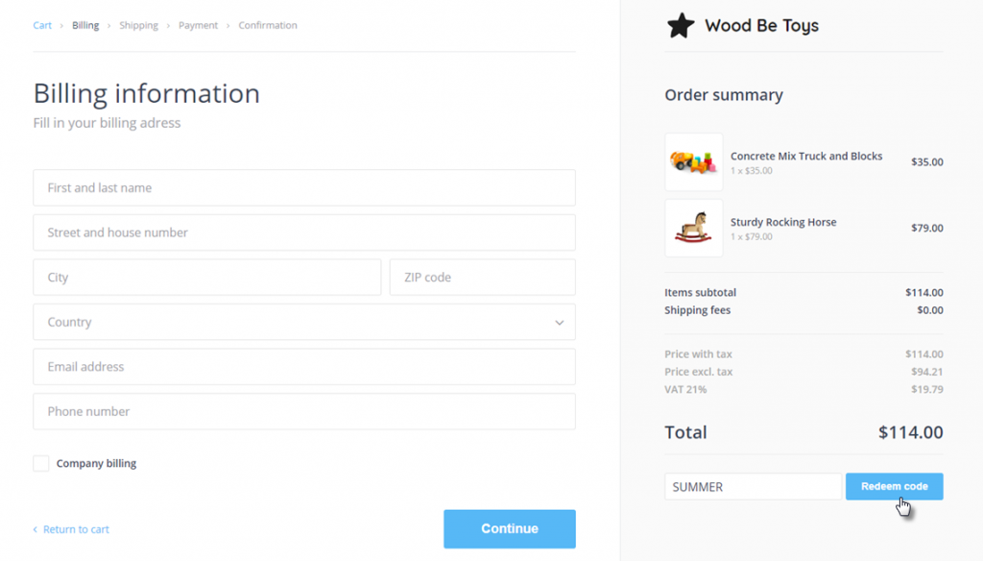Click the Continue button
This screenshot has width=983, height=561.
510,529
